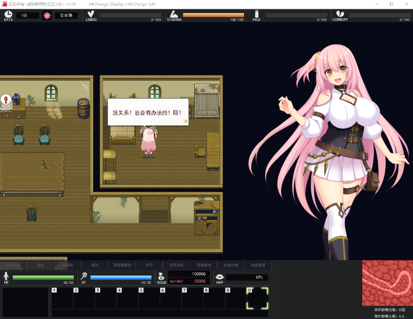Click the '怀孕' status tab
413x319 pixels.
149,265
